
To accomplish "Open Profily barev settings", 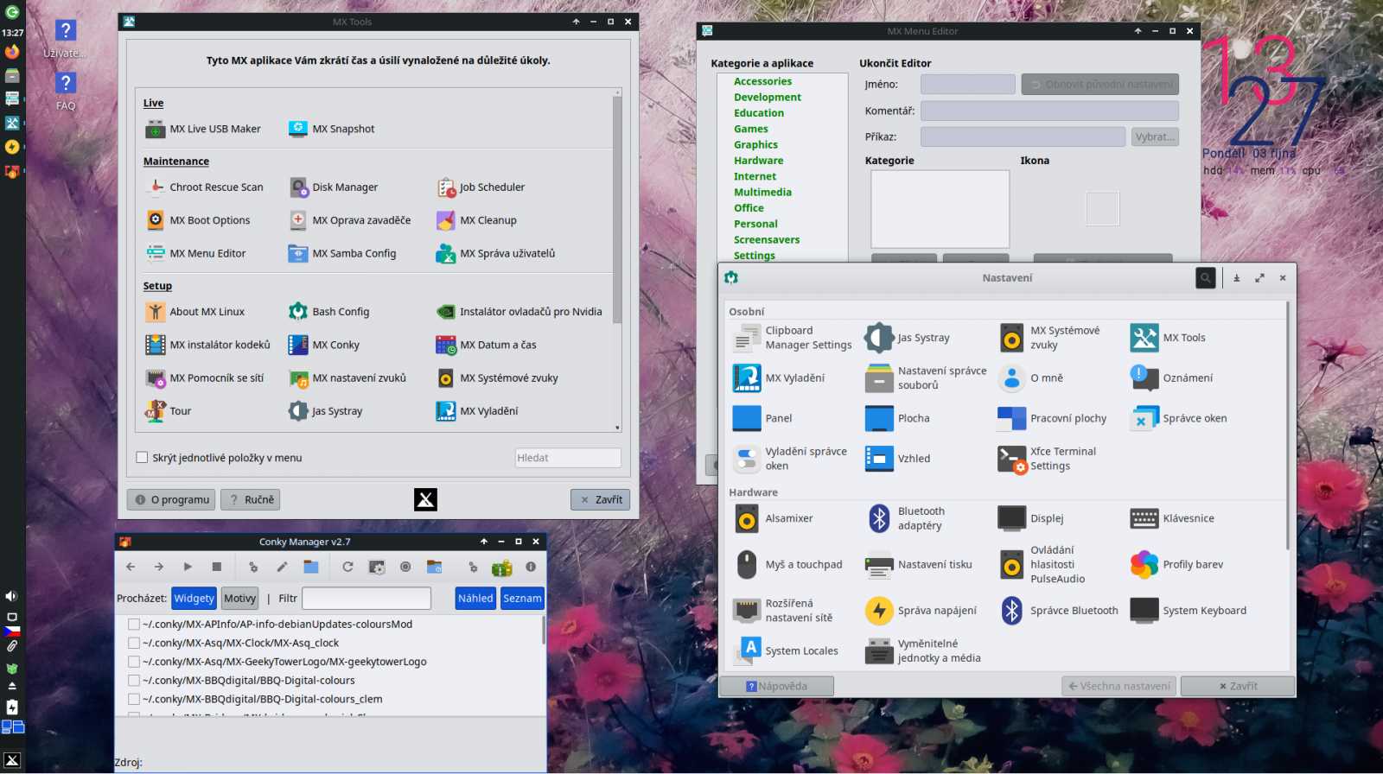I will 1177,565.
